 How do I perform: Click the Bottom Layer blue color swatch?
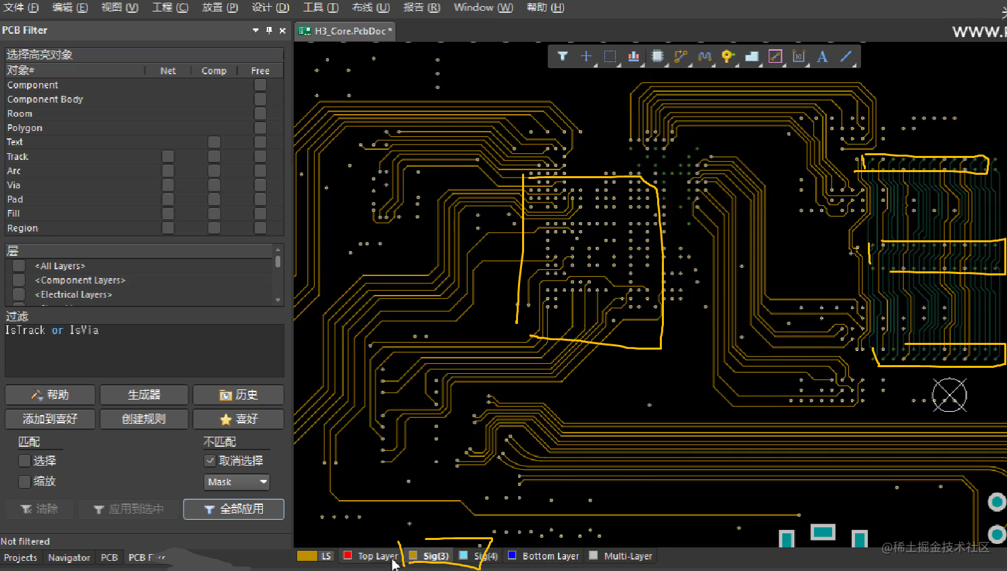point(511,555)
